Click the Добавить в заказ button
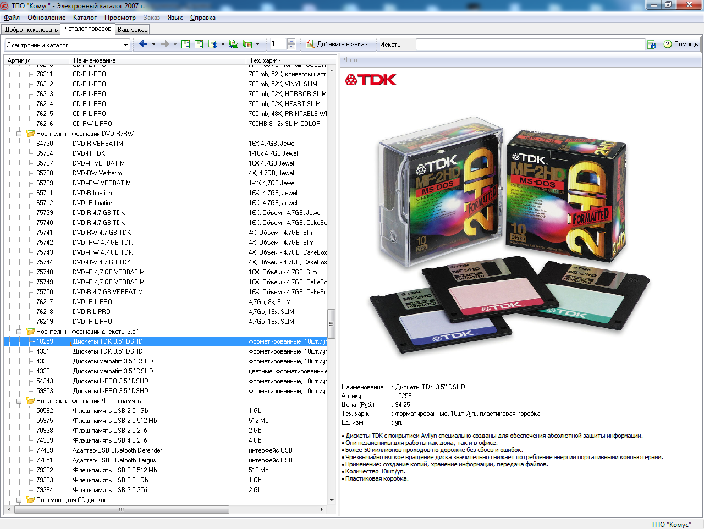The height and width of the screenshot is (529, 704). [x=337, y=44]
